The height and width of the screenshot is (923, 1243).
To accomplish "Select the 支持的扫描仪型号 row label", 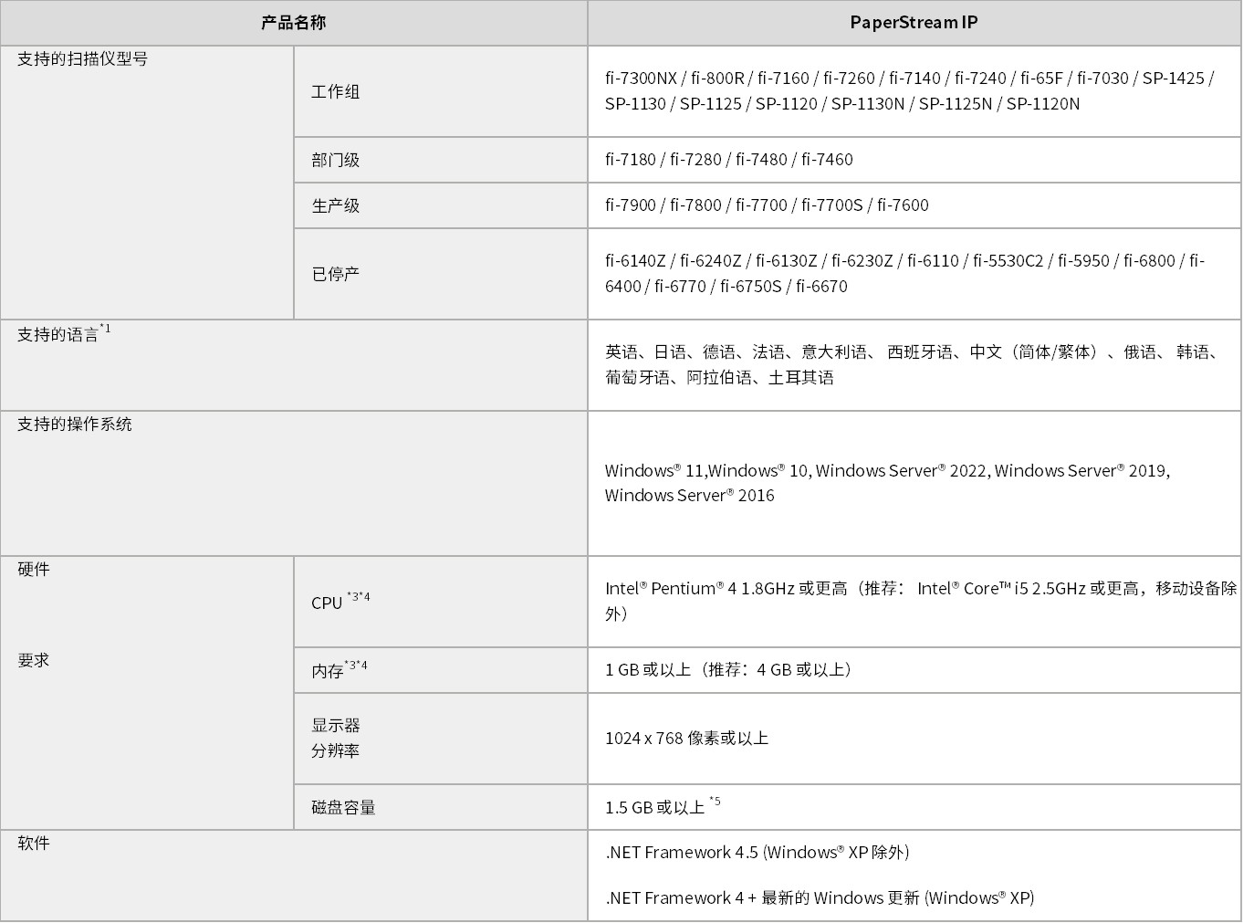I will coord(82,59).
